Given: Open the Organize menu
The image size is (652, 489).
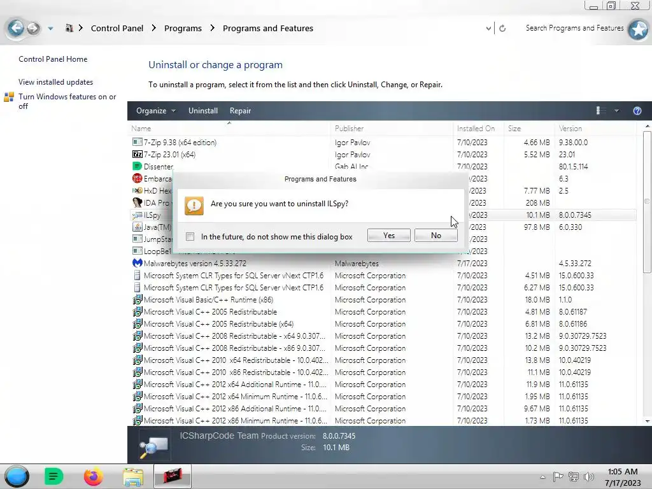Looking at the screenshot, I should click(x=155, y=111).
